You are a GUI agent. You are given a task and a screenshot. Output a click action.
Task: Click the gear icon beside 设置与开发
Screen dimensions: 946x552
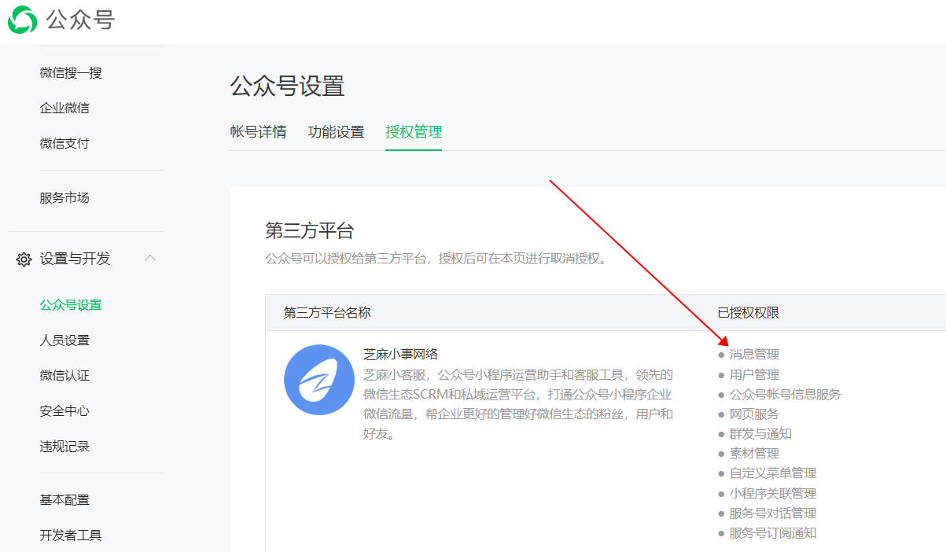click(x=24, y=259)
